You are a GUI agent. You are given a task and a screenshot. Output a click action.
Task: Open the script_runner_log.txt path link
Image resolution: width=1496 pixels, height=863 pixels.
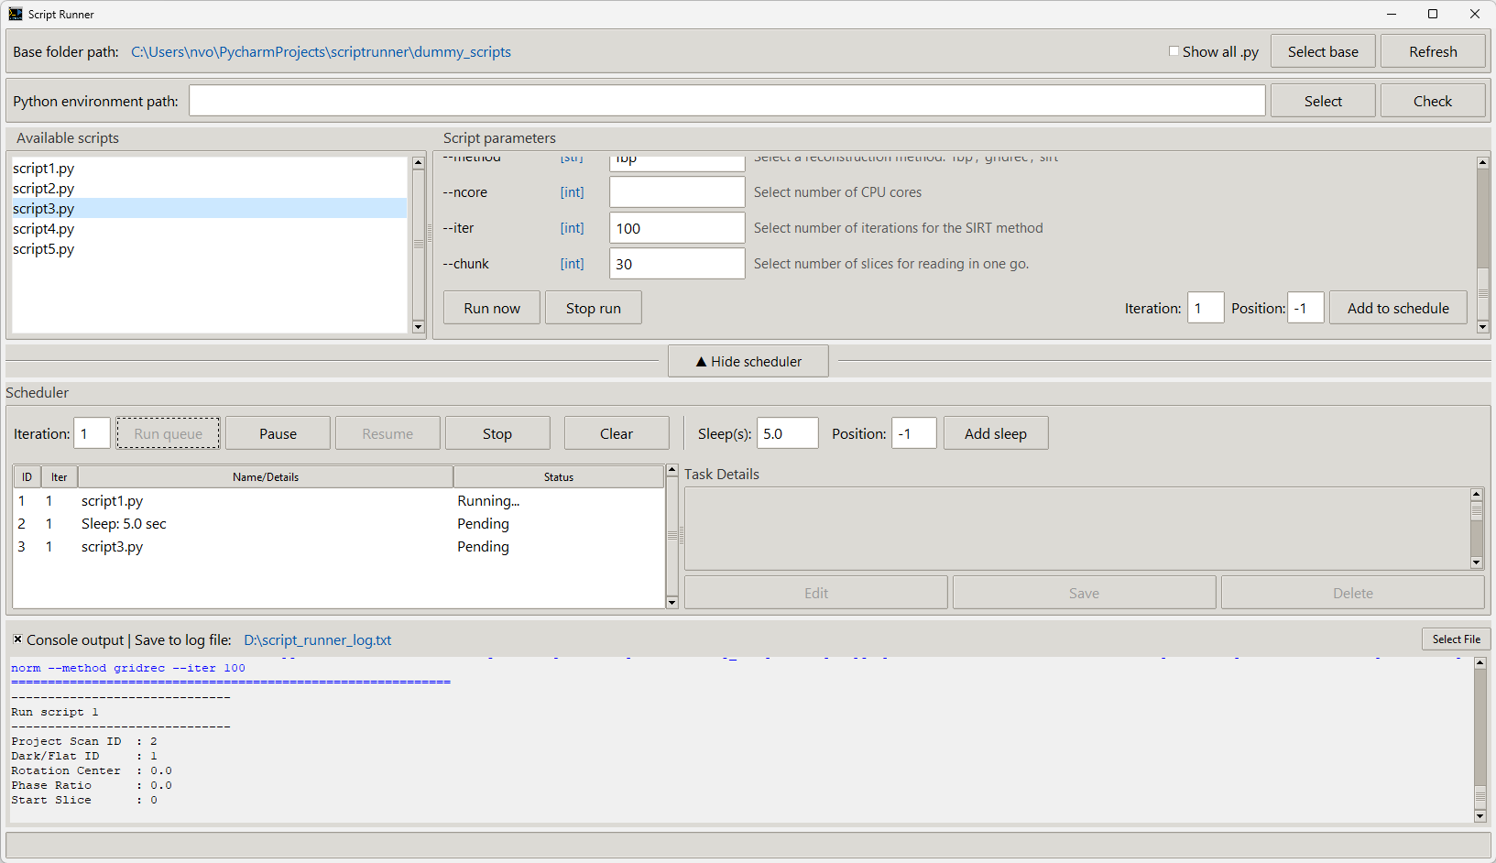coord(317,640)
